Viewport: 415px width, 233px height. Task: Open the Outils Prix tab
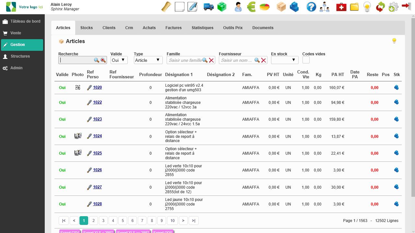point(233,28)
